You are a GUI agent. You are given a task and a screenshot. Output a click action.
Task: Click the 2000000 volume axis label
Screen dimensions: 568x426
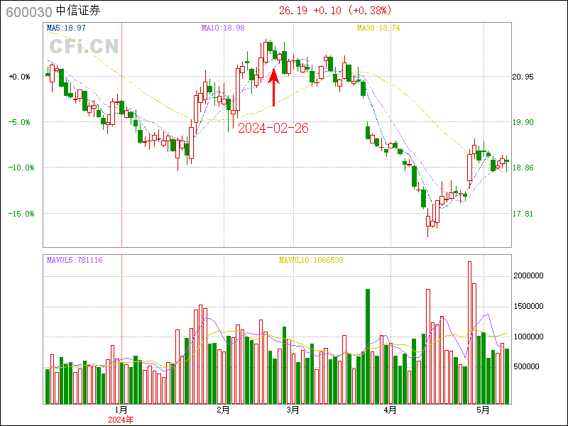pos(529,275)
